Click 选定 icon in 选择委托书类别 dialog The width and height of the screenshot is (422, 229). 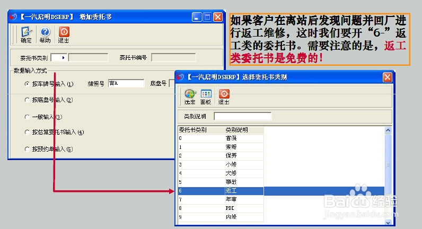coord(190,97)
